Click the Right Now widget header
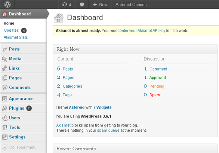The height and width of the screenshot is (153, 219). point(135,49)
